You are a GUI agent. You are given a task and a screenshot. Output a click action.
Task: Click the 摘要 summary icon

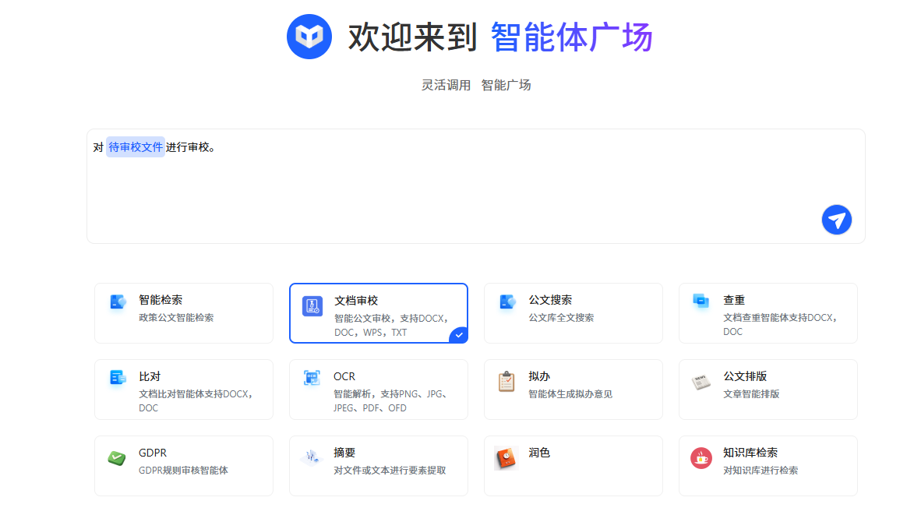coord(312,457)
